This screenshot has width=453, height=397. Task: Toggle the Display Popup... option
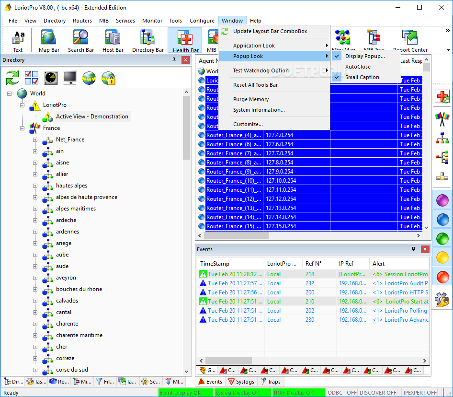[x=365, y=56]
